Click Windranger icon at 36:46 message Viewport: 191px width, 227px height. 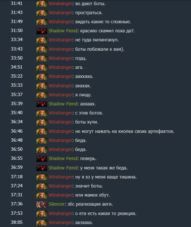coord(42,132)
